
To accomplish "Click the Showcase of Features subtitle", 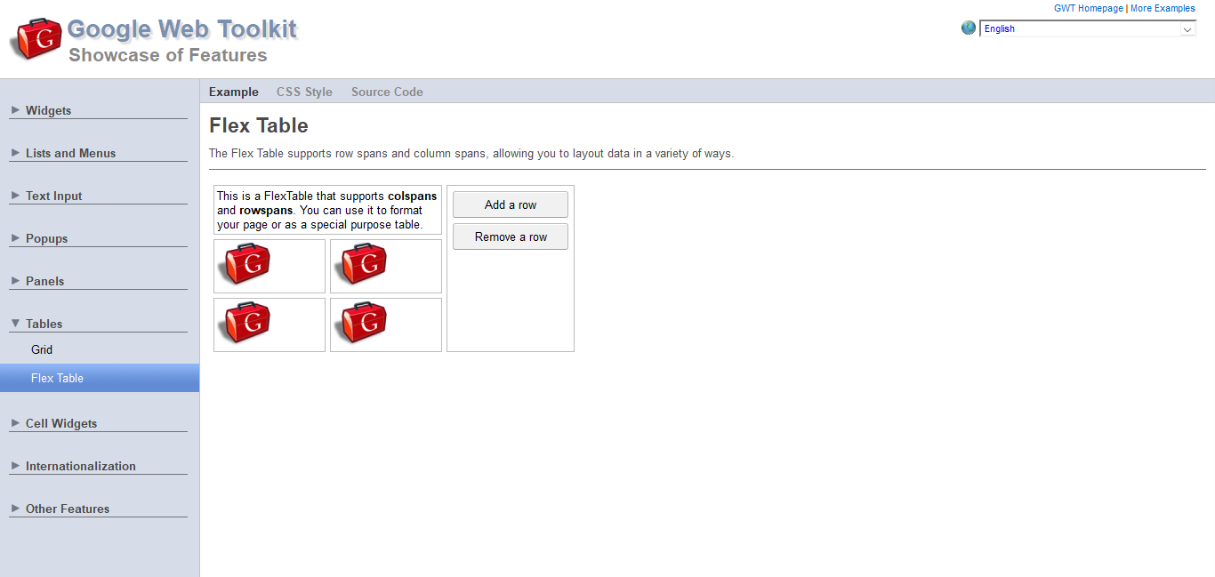I will point(168,55).
